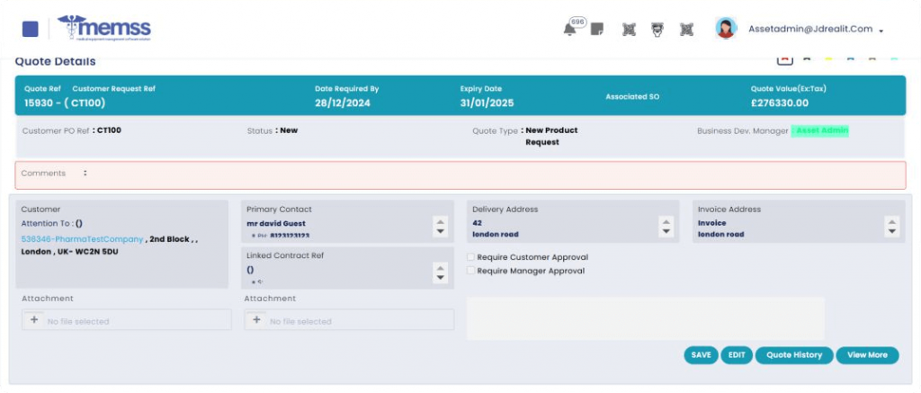Click Primary Contact up arrow
The width and height of the screenshot is (921, 393).
441,221
